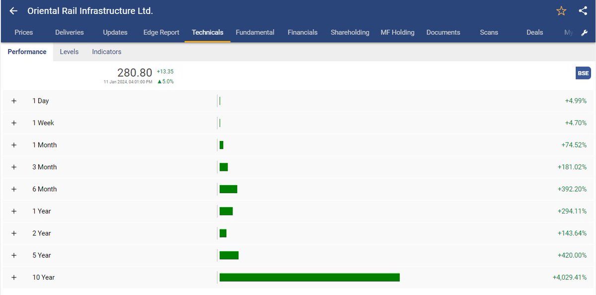Expand the 6 Month performance row

tap(14, 189)
